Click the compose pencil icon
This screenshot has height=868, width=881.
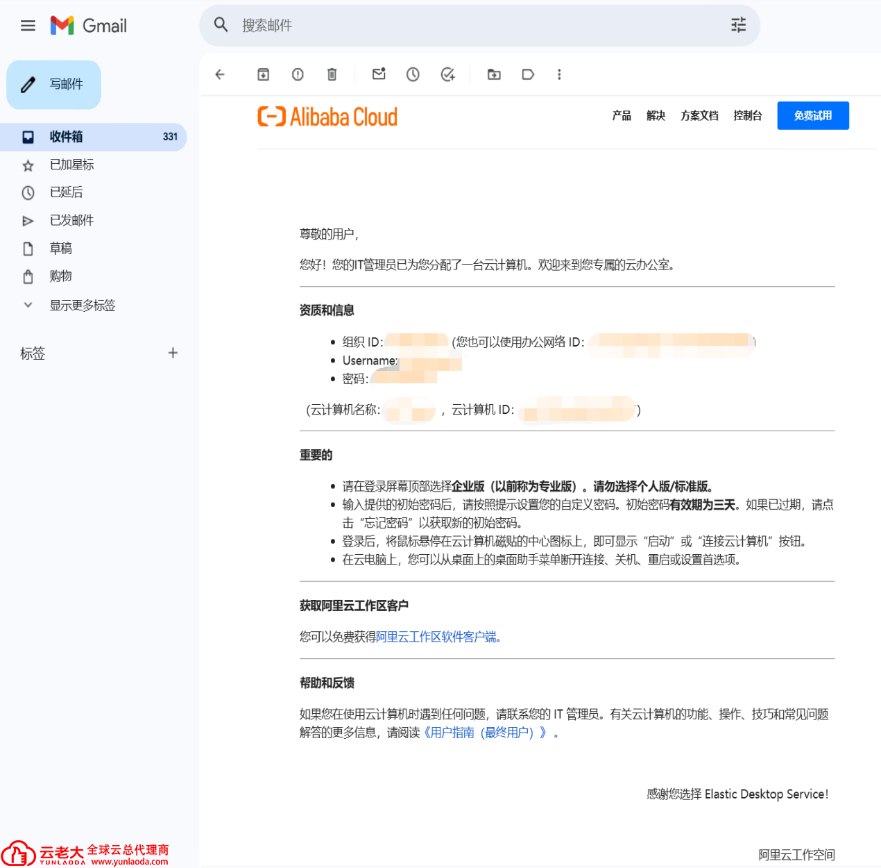[28, 85]
